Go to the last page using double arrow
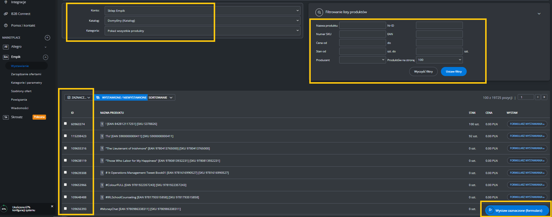Screen dimensions: 552x217 tap(544, 97)
